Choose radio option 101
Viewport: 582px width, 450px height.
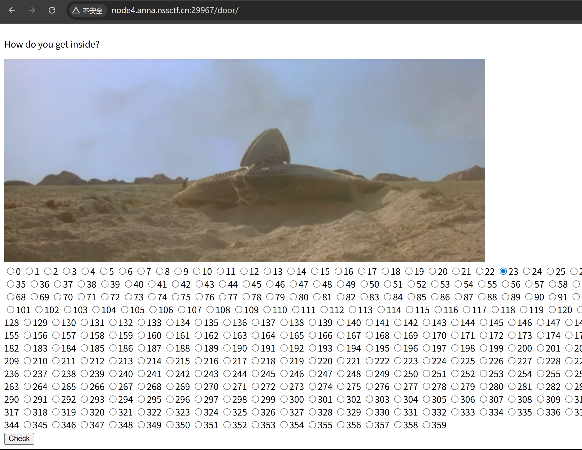[11, 310]
